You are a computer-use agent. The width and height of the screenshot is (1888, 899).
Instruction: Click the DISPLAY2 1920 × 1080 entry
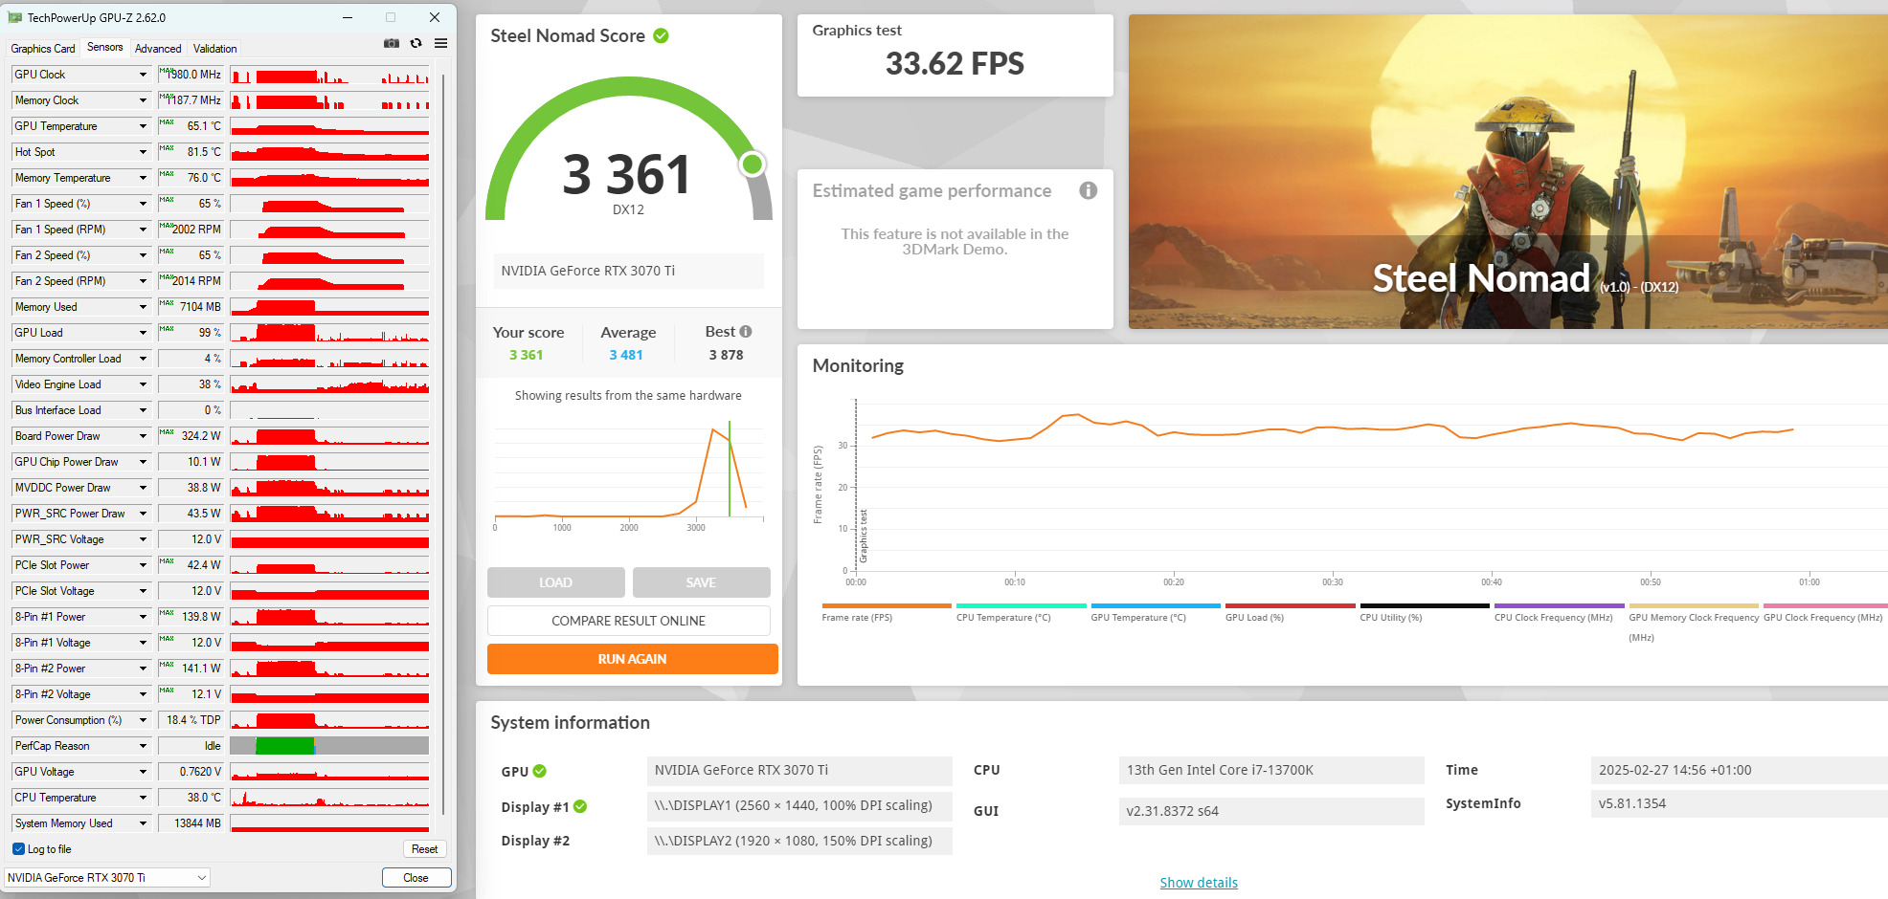click(x=799, y=841)
